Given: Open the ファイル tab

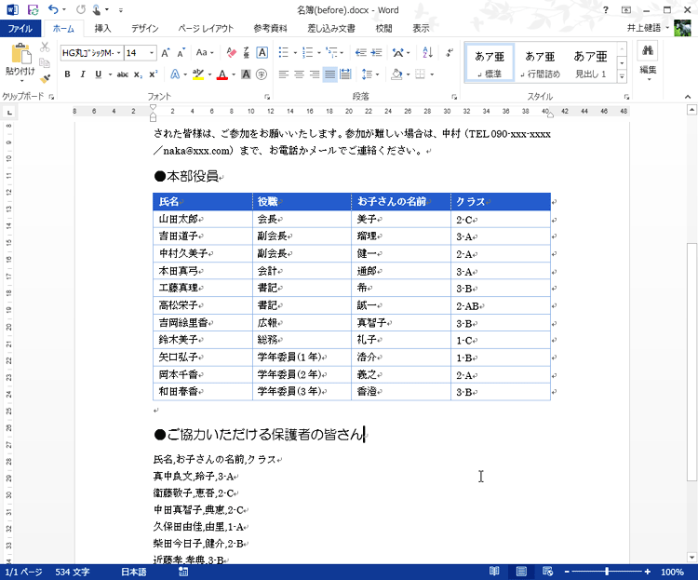Looking at the screenshot, I should click(20, 29).
